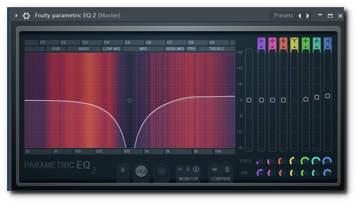Select middle MONITOR mode with bar icon
This screenshot has height=204, width=357.
point(188,169)
